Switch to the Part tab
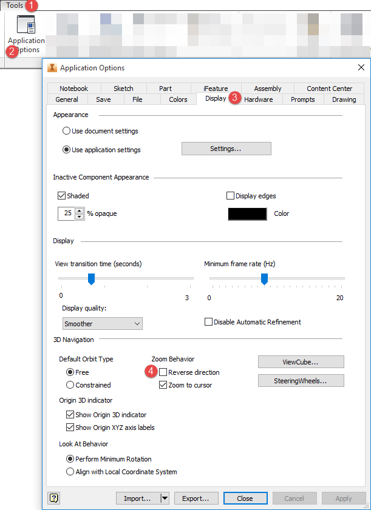Image resolution: width=371 pixels, height=510 pixels. pyautogui.click(x=166, y=89)
